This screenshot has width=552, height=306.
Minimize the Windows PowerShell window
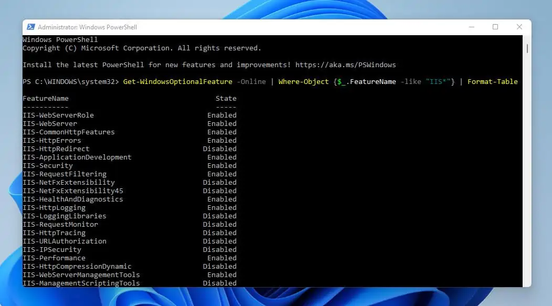472,27
